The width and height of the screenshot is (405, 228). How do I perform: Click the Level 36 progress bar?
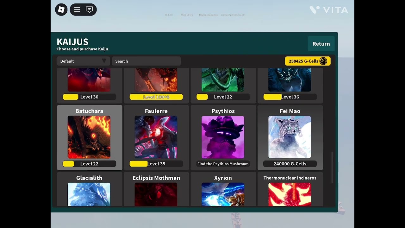point(290,97)
